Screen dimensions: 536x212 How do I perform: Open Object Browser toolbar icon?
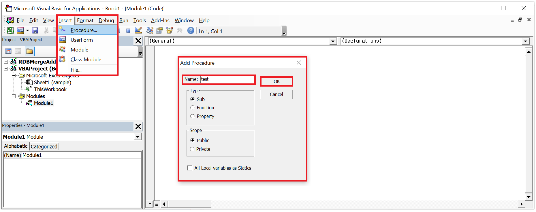pyautogui.click(x=170, y=30)
